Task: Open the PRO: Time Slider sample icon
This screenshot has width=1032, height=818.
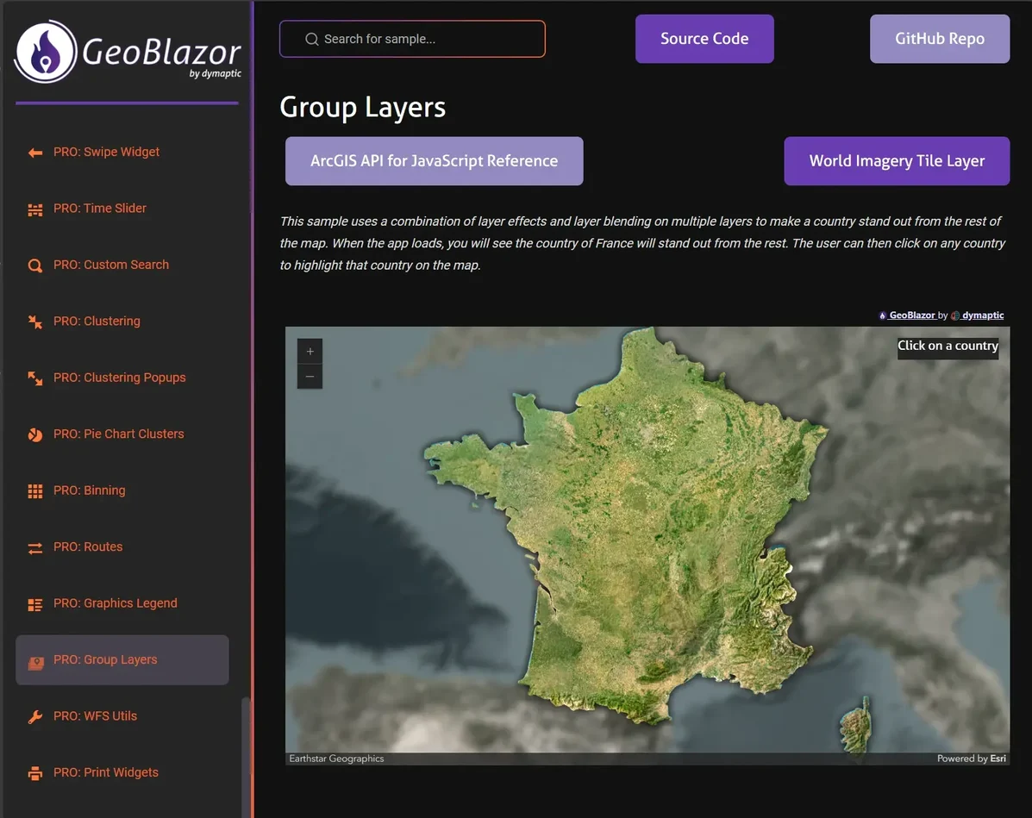Action: click(34, 209)
